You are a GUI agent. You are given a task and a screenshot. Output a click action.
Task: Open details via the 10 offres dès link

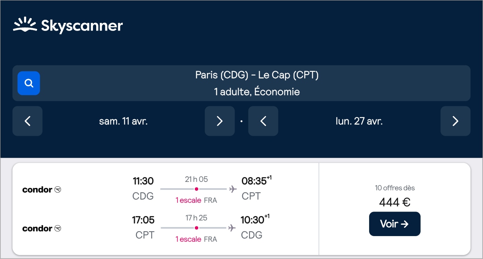[395, 188]
